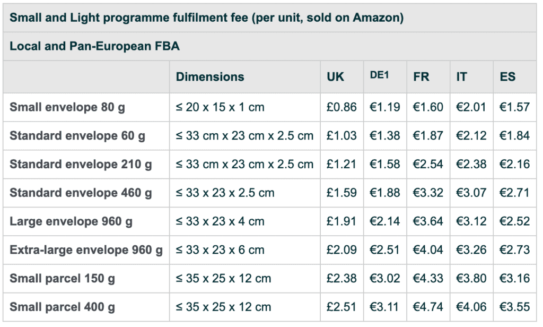Click the Large envelope 960 g label
The height and width of the screenshot is (327, 543).
coord(71,221)
